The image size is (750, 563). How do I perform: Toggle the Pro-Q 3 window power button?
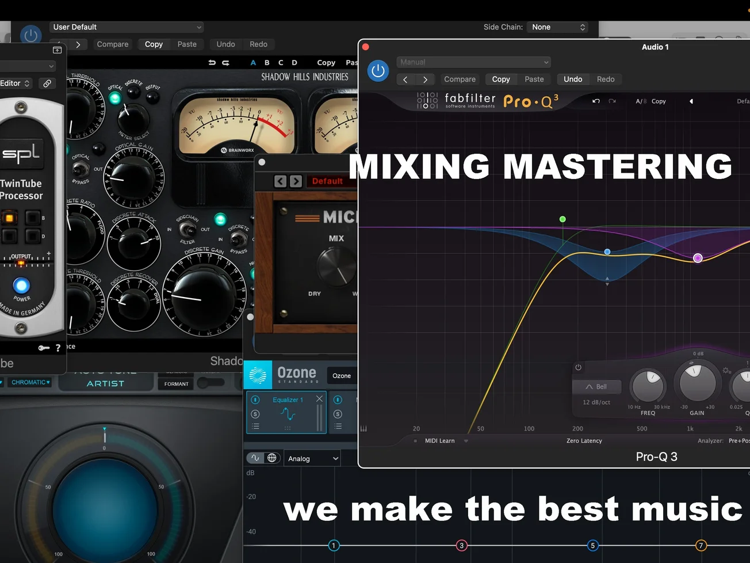click(x=378, y=71)
